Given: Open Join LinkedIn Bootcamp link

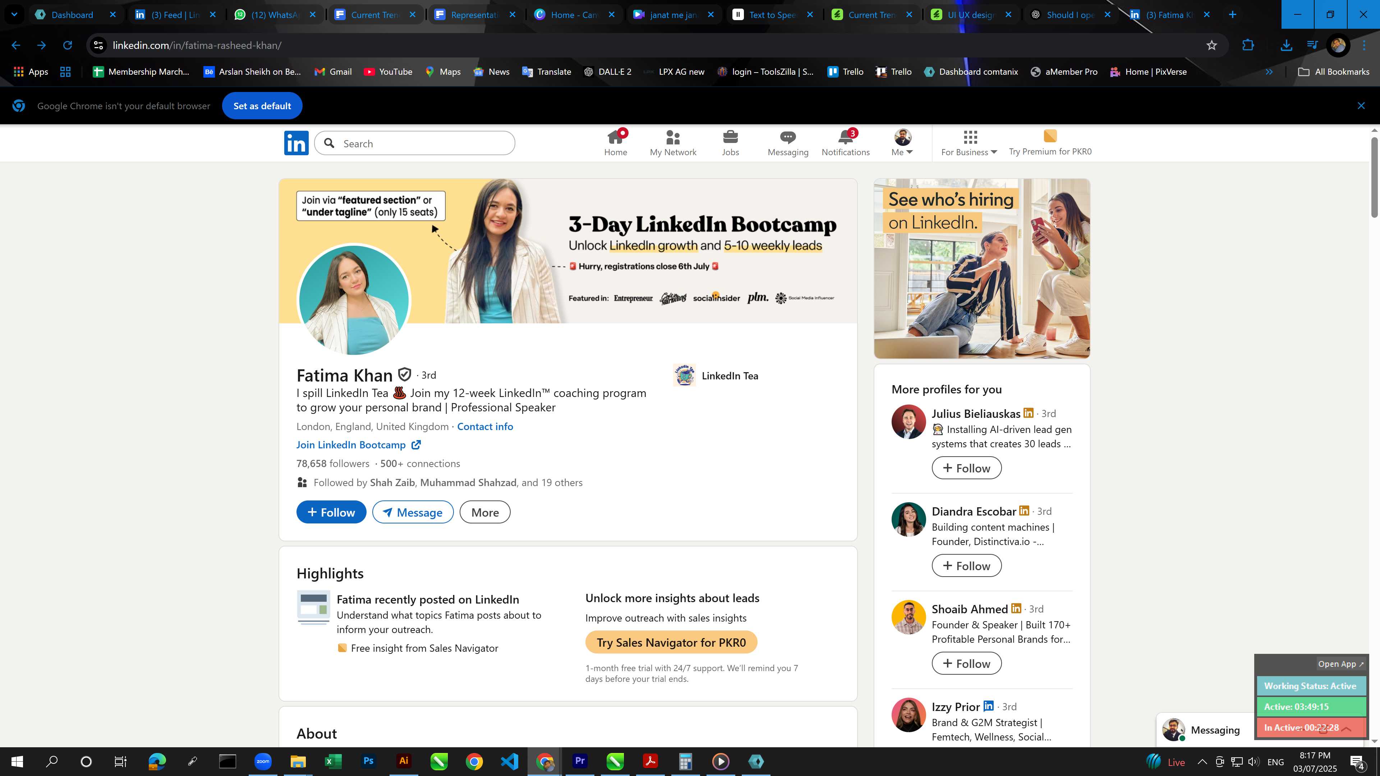Looking at the screenshot, I should [x=358, y=444].
